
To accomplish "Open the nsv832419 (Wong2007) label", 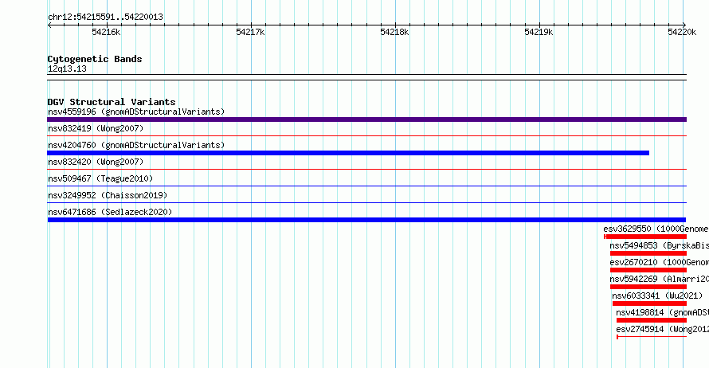I will (96, 128).
